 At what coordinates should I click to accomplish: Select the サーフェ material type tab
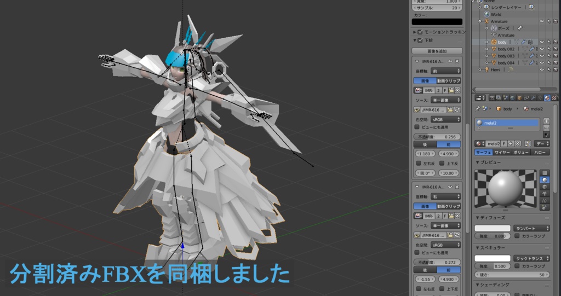484,152
